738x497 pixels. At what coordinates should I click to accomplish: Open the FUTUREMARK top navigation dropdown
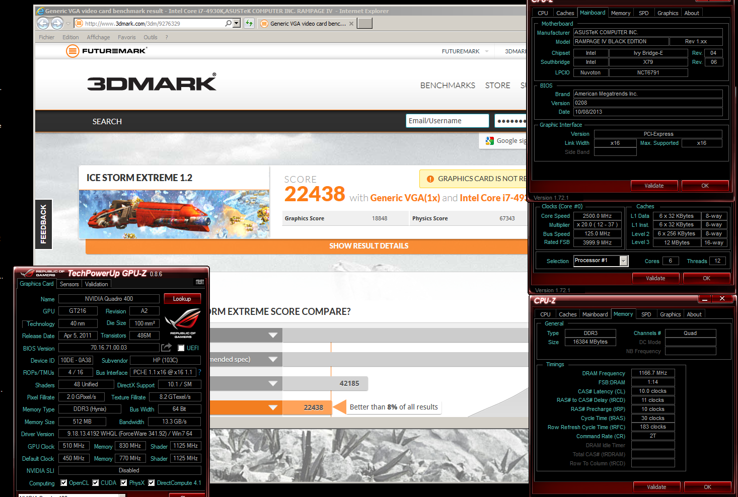click(x=487, y=51)
